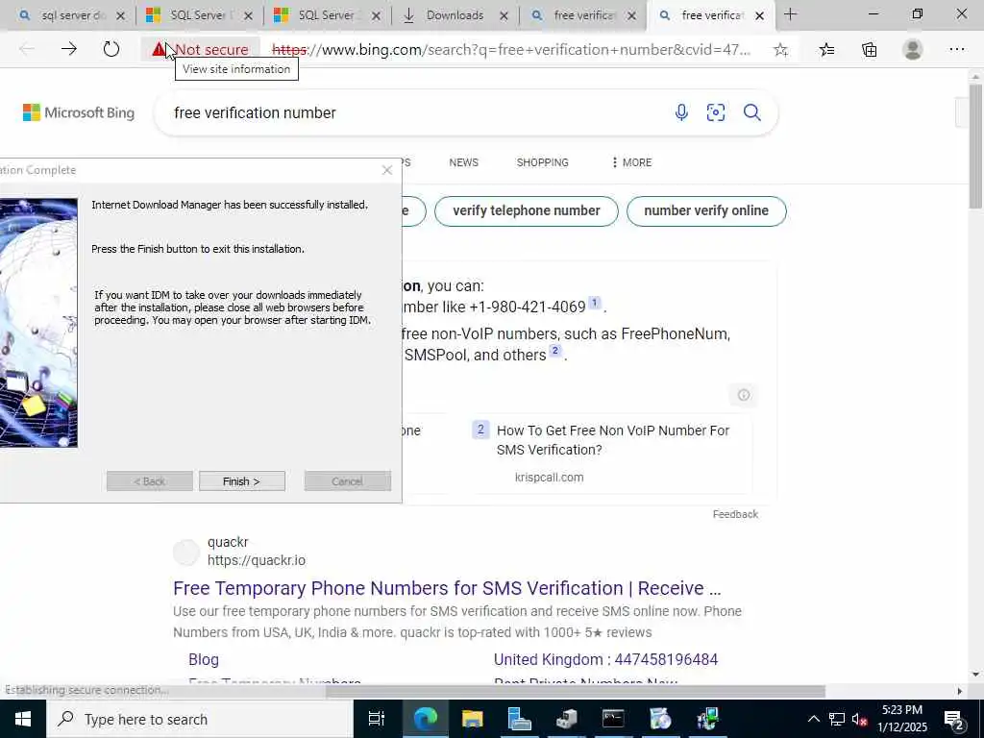Open the new tab plus button
This screenshot has height=738, width=984.
click(790, 14)
